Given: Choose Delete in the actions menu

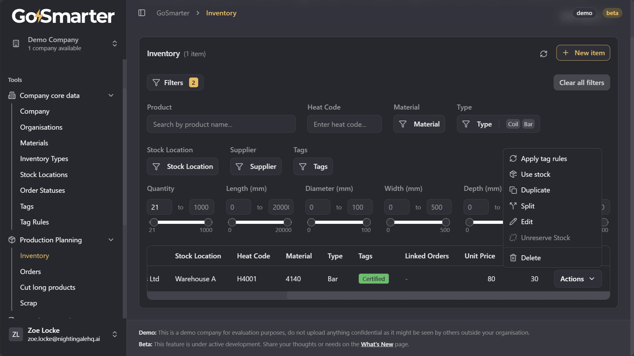Looking at the screenshot, I should 530,257.
